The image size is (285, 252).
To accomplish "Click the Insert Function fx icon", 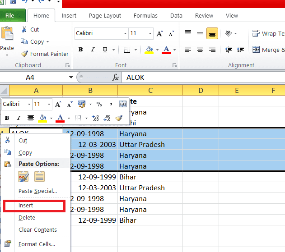I will pyautogui.click(x=116, y=78).
